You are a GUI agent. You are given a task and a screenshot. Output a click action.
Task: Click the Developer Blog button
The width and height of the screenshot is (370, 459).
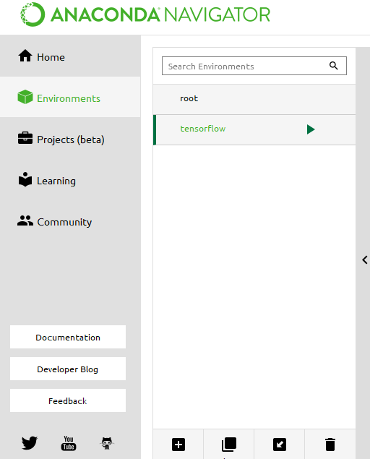click(x=68, y=369)
